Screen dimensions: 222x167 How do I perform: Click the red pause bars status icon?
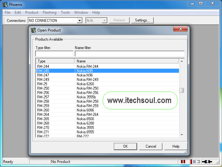(x=183, y=162)
